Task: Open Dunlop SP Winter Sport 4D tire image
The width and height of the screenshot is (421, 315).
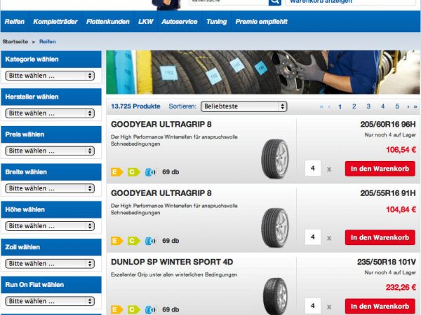Action: coord(275,296)
